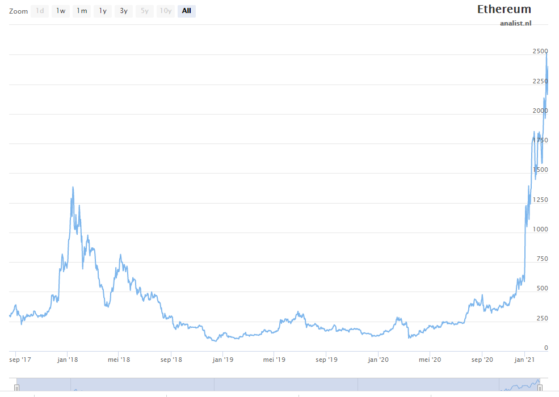Choose the 10y zoom option

165,11
